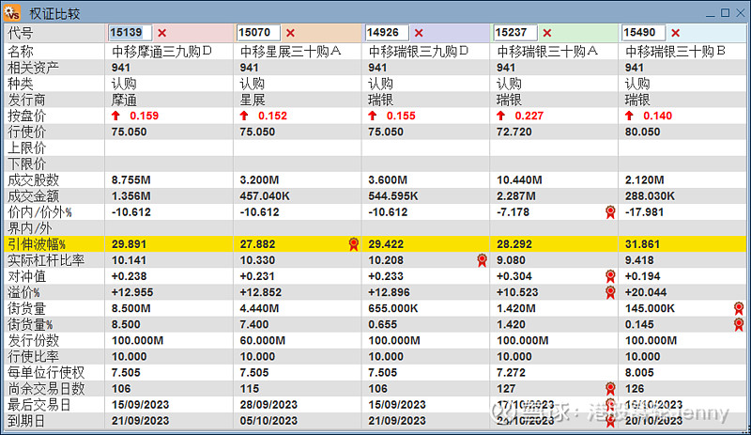Click the red ribbon badge beside +10.523

[610, 292]
